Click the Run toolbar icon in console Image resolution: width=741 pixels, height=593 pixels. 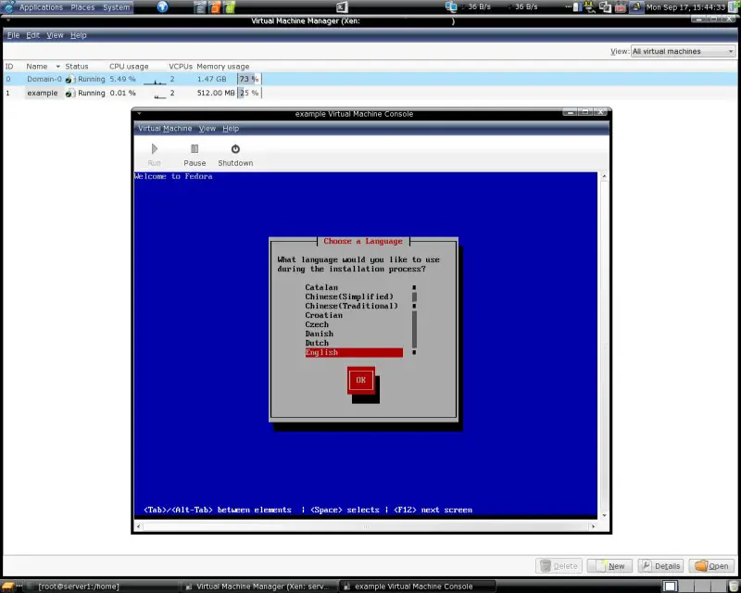coord(154,149)
